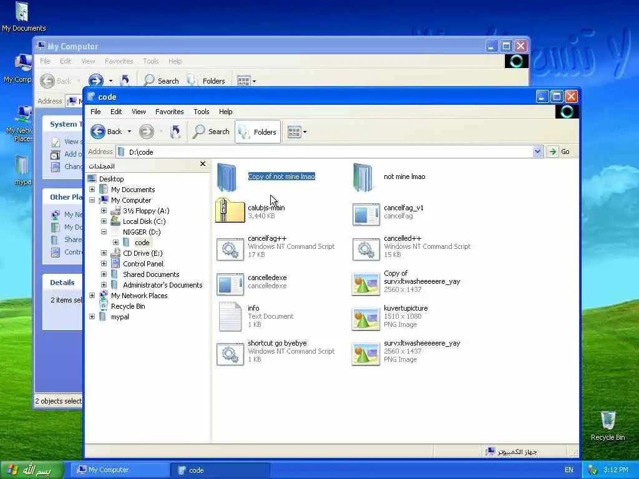Expand the code folder tree node

tap(115, 243)
